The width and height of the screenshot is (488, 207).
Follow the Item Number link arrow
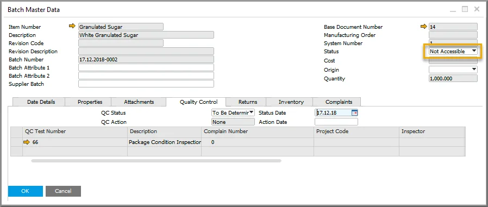pyautogui.click(x=72, y=27)
